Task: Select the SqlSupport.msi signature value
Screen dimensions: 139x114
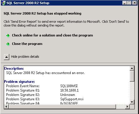Action: pos(72,99)
